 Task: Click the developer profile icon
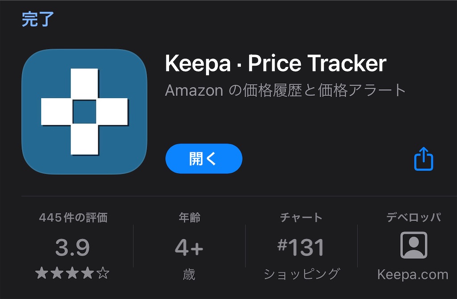pyautogui.click(x=414, y=245)
